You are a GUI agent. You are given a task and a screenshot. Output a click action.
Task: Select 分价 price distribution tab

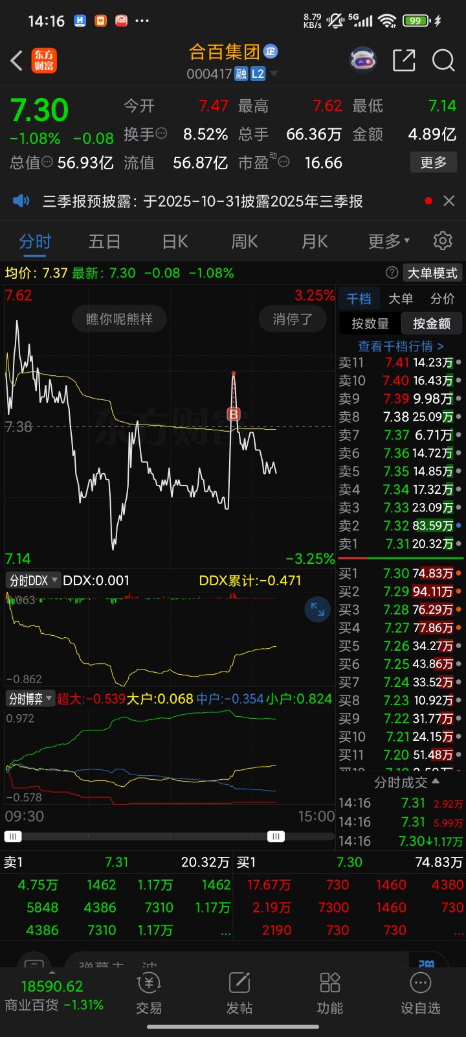point(443,298)
